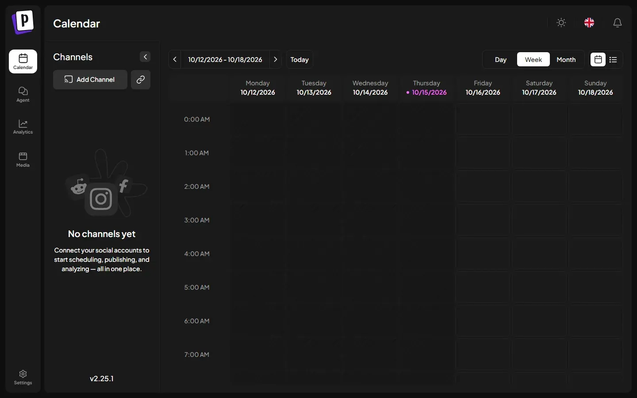637x398 pixels.
Task: Select the Week view tab
Action: pyautogui.click(x=533, y=59)
